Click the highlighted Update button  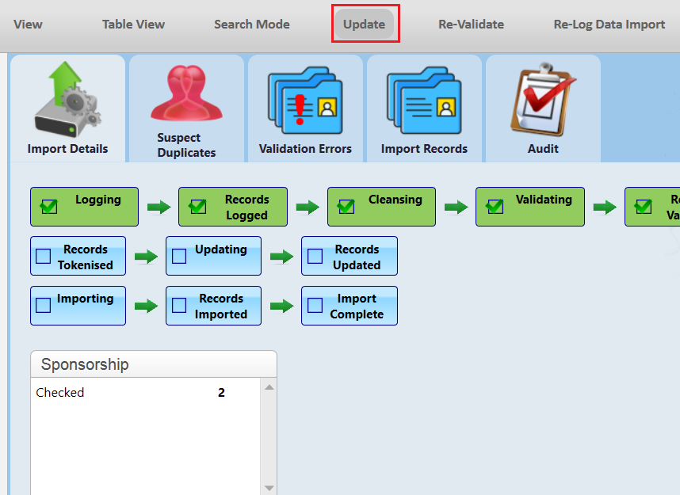(365, 25)
